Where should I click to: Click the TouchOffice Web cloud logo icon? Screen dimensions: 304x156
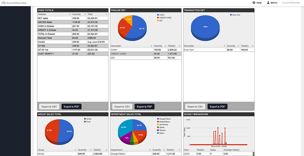coord(4,3)
